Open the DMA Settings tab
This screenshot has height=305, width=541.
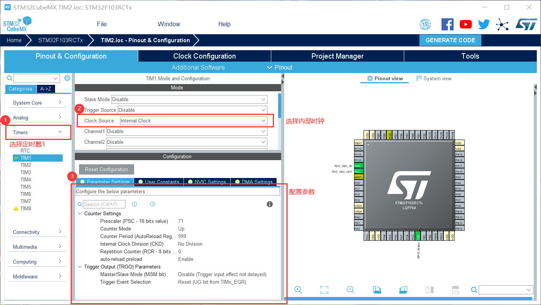point(254,182)
